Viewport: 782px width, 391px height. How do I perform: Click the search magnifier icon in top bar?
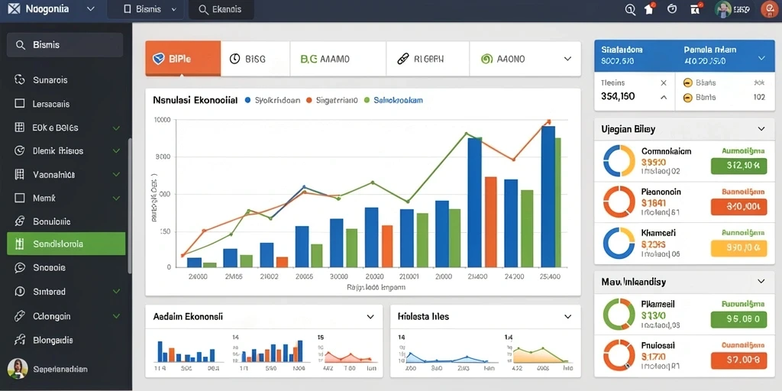coord(630,9)
